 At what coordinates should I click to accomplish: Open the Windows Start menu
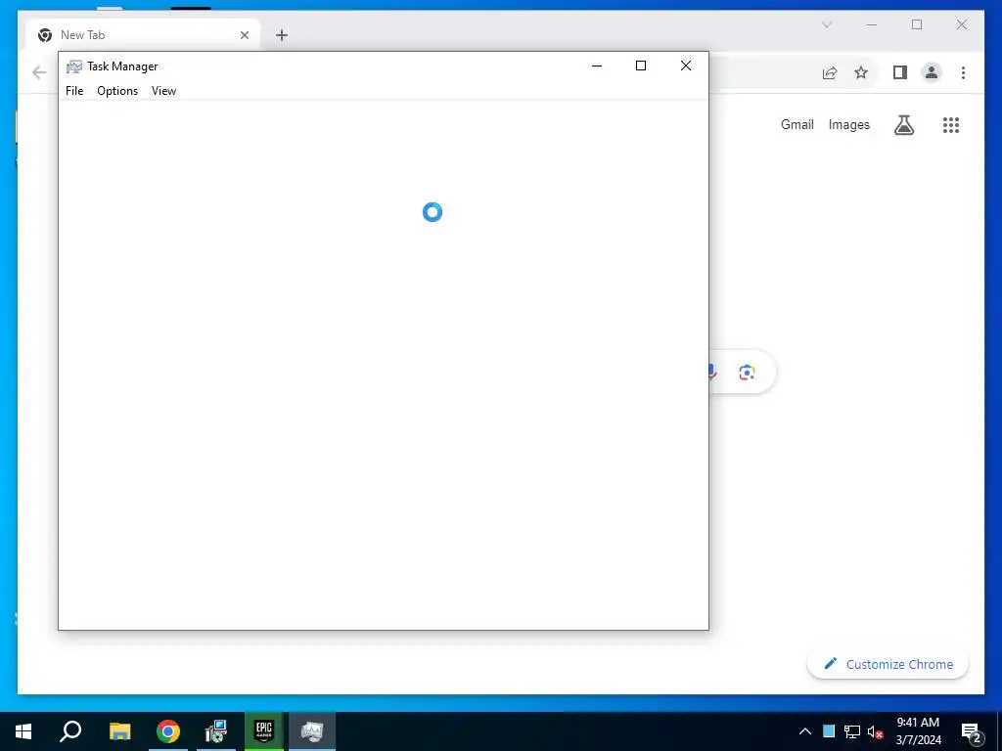[23, 731]
